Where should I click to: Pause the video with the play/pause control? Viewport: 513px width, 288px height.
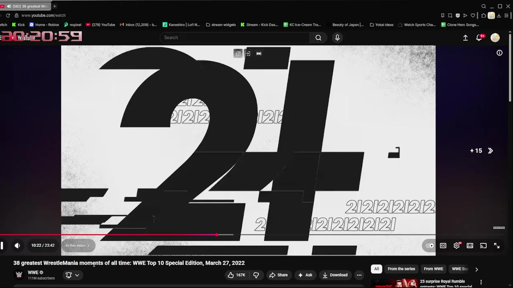coord(2,246)
